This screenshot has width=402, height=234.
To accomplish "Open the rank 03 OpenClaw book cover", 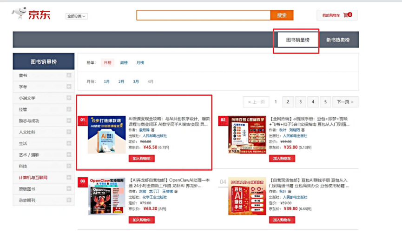I will 106,196.
